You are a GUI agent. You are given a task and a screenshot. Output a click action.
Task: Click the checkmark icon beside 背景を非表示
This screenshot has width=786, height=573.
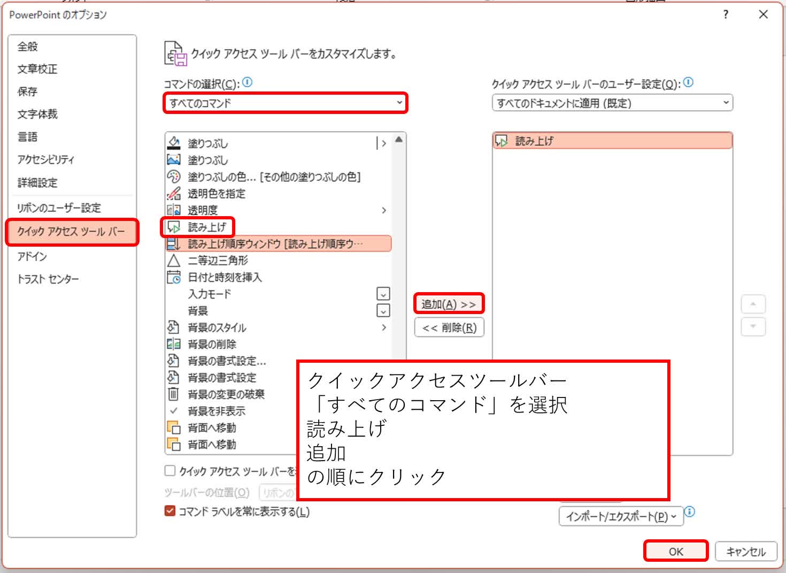pyautogui.click(x=174, y=411)
